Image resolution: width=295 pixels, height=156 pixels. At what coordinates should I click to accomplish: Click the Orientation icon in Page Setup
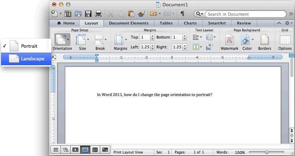(61, 39)
